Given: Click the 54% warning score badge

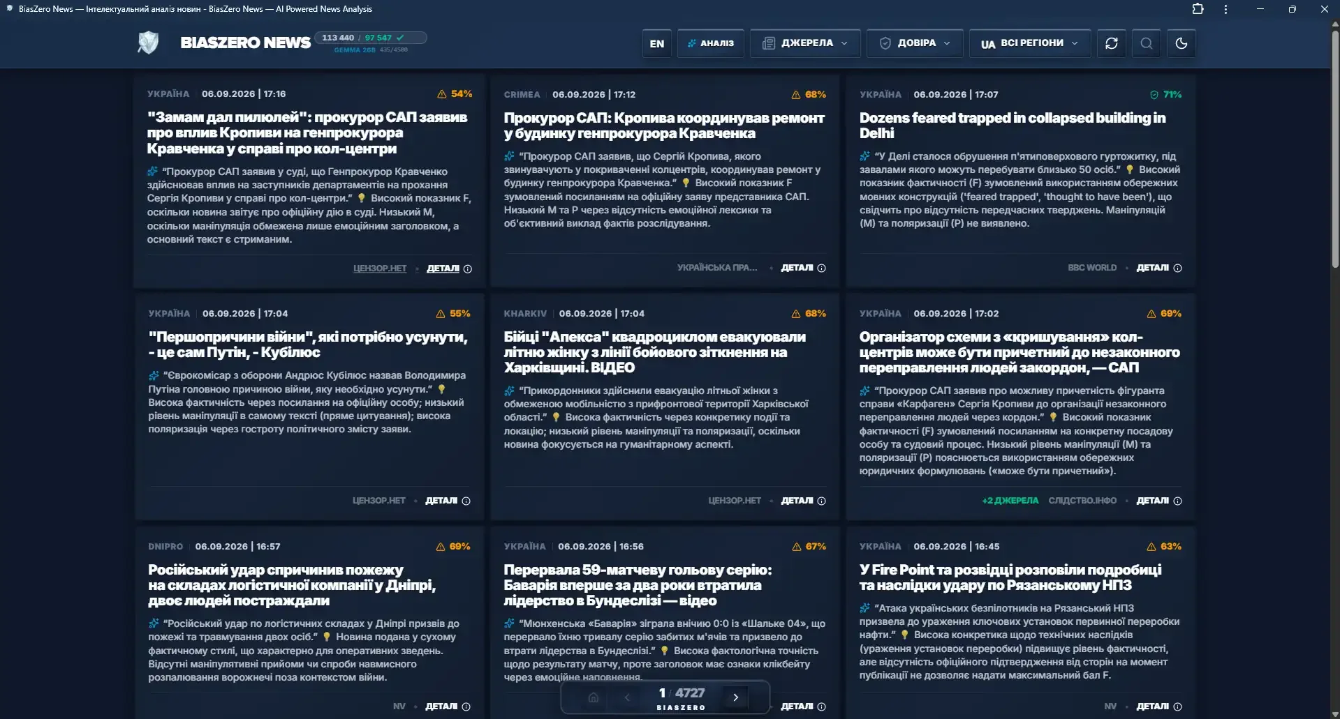Looking at the screenshot, I should tap(455, 94).
